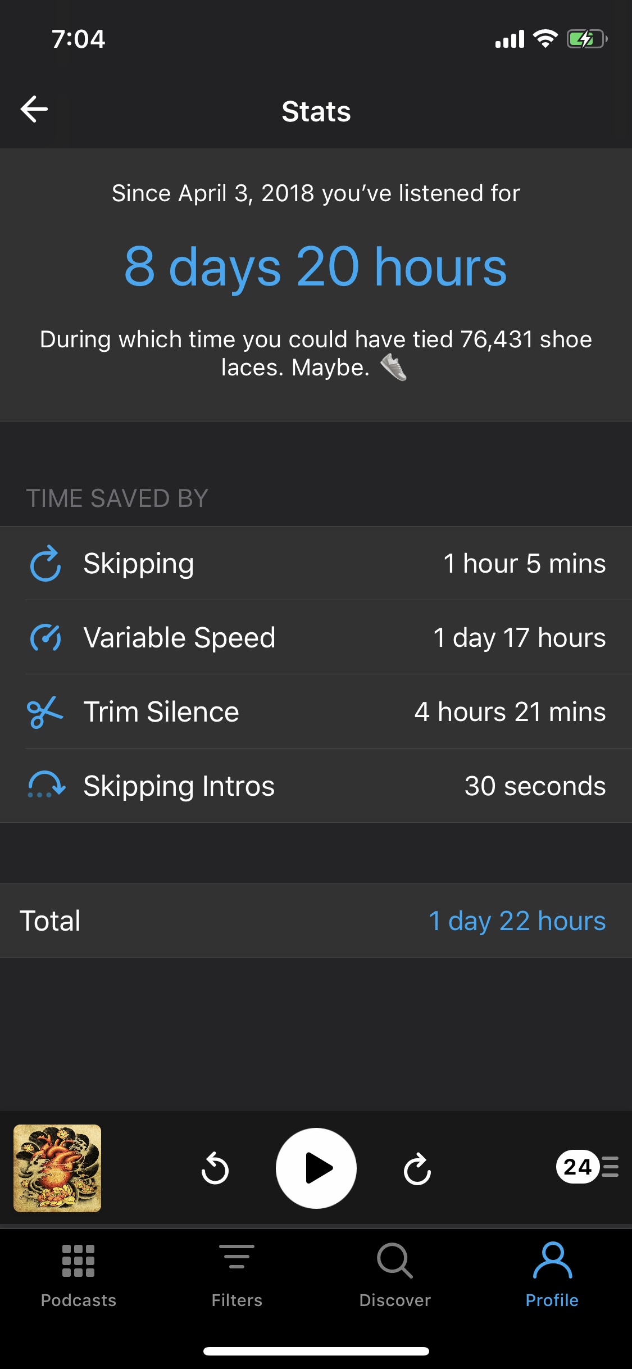Tap the Skipping circular arrow icon
This screenshot has width=632, height=1369.
coord(46,563)
